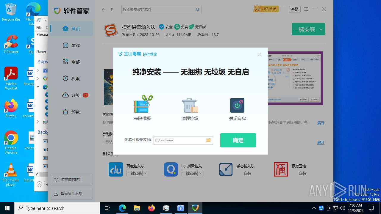
Task: Click the 清理垃圾 trash bin icon
Action: coord(190,105)
